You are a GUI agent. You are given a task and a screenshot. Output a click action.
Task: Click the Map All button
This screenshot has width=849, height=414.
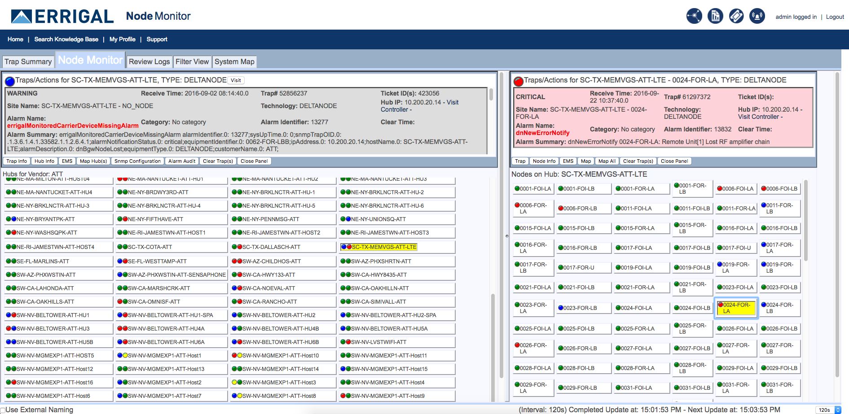pyautogui.click(x=607, y=161)
